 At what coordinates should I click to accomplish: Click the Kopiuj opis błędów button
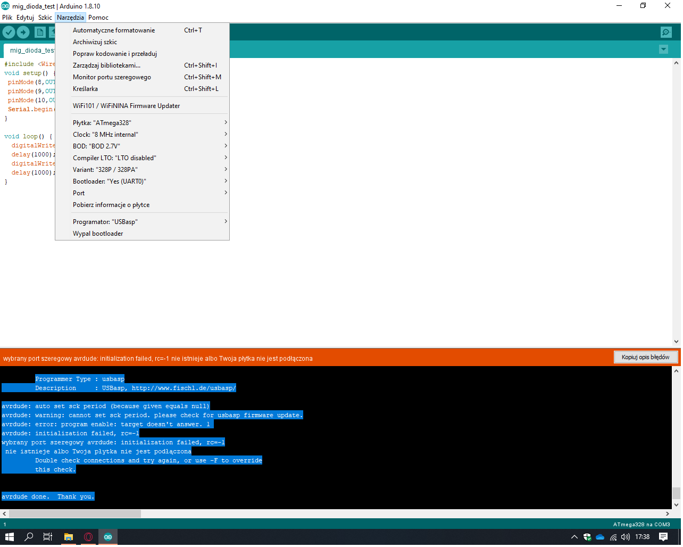point(646,357)
